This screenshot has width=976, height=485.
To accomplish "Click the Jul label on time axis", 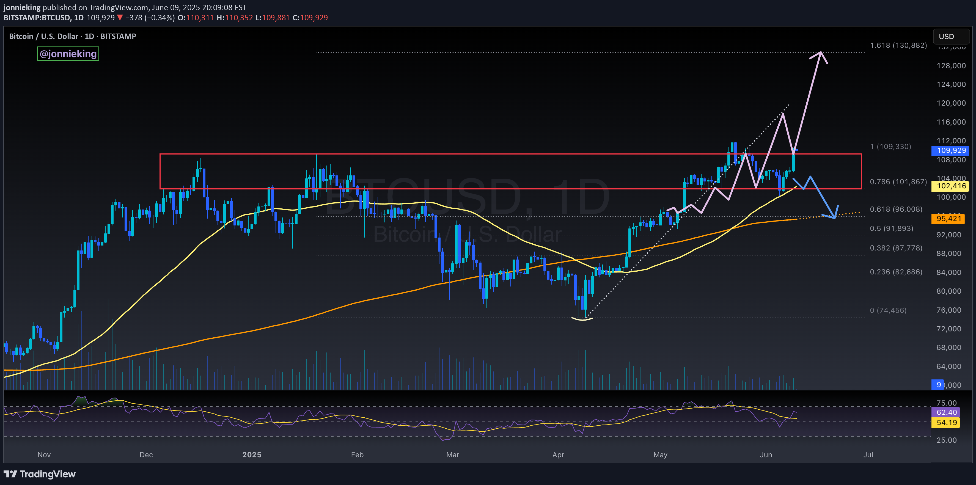I will pyautogui.click(x=868, y=455).
